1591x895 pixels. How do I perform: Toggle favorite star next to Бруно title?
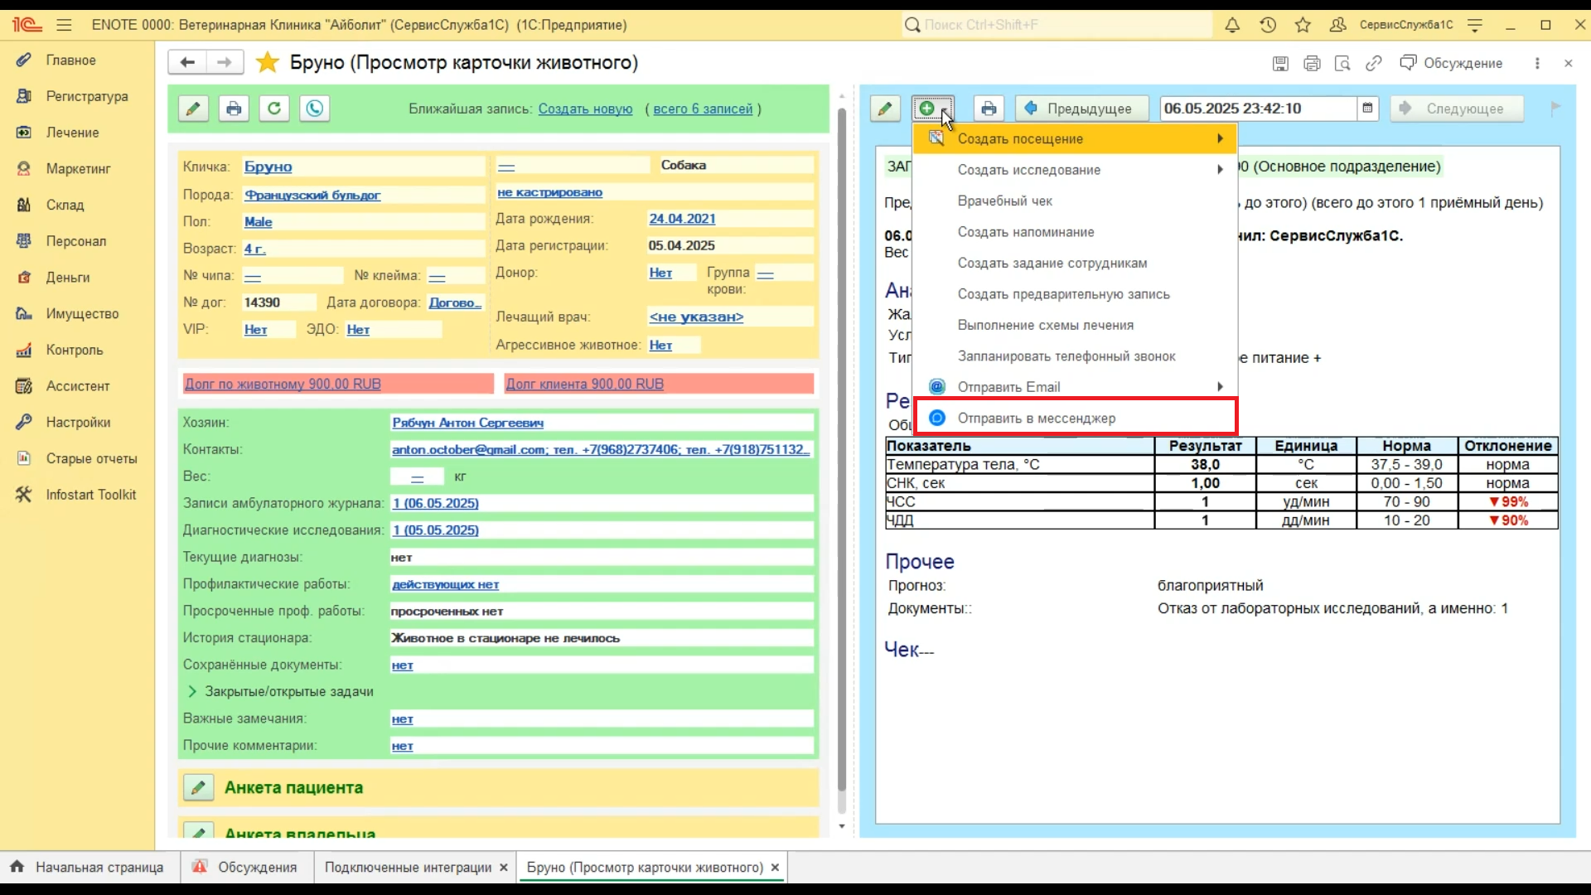pos(268,62)
